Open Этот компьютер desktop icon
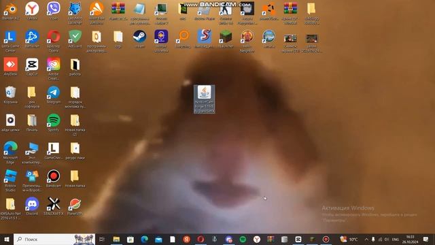Image resolution: width=435 pixels, height=245 pixels. tap(32, 152)
